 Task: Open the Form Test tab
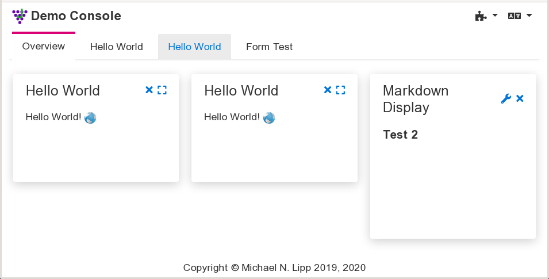tap(269, 47)
